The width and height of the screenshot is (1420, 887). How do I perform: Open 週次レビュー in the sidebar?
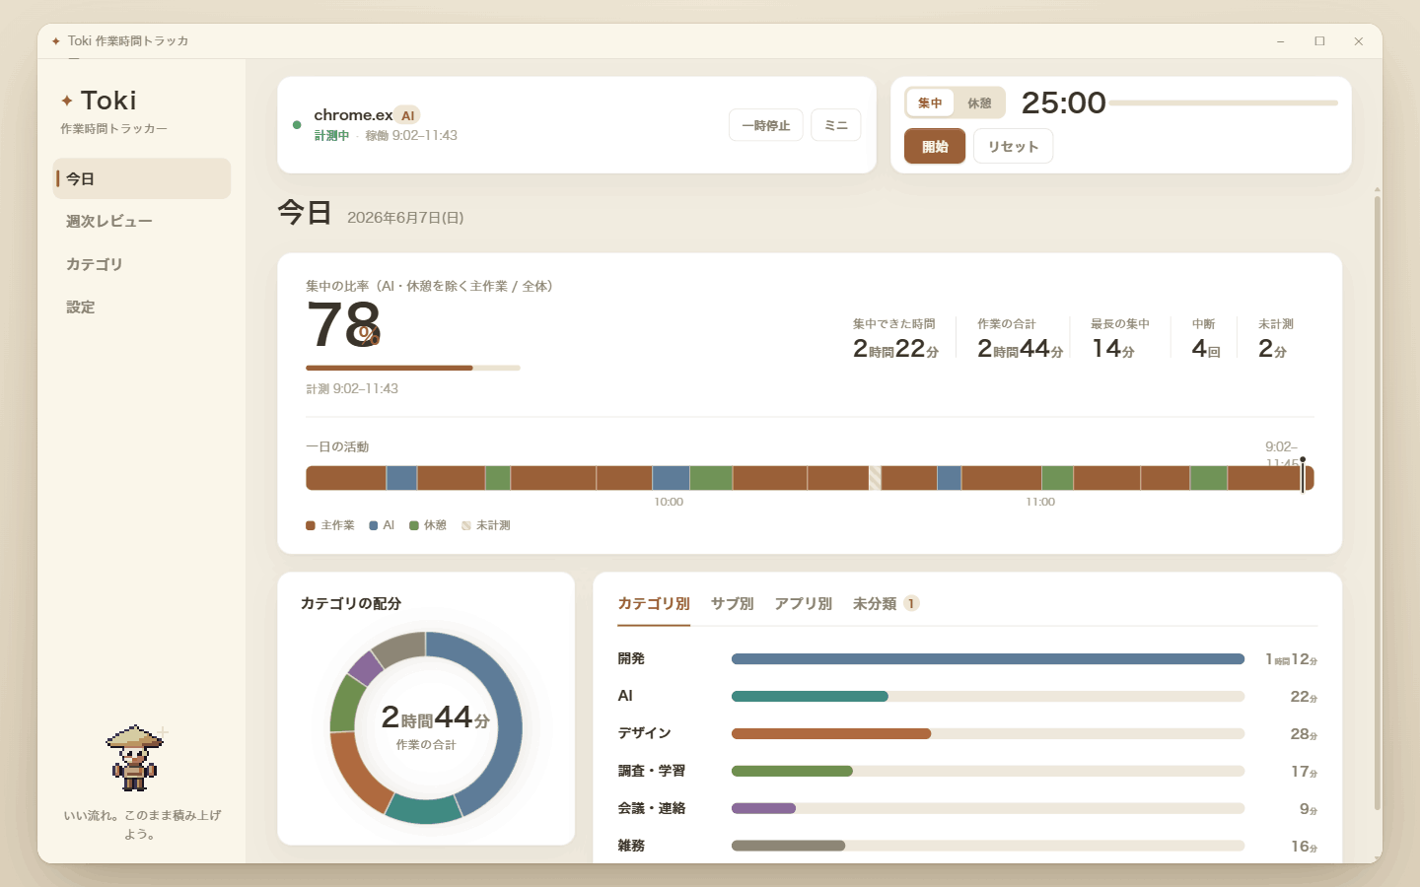click(142, 222)
